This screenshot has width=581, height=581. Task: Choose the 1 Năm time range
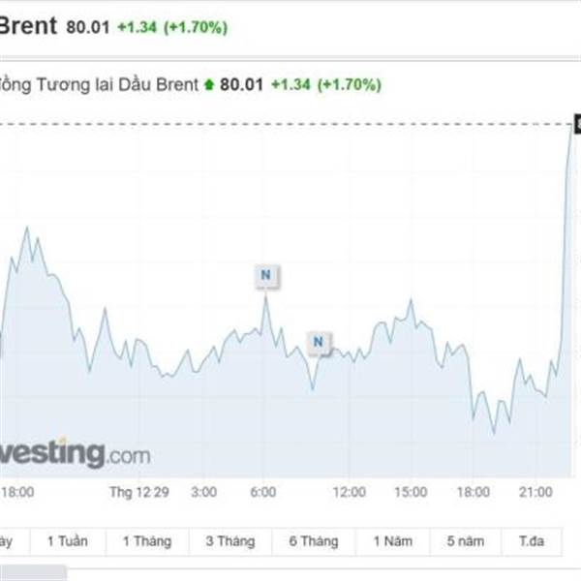coord(393,541)
